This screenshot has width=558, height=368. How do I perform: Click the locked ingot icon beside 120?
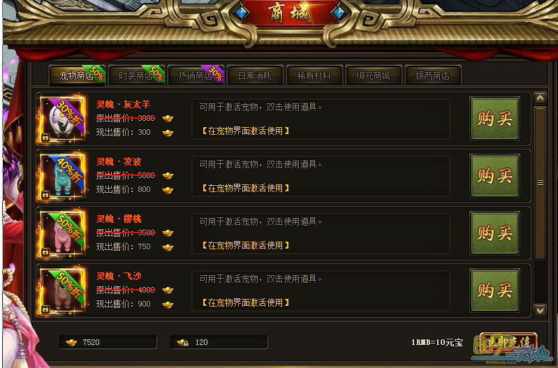183,342
